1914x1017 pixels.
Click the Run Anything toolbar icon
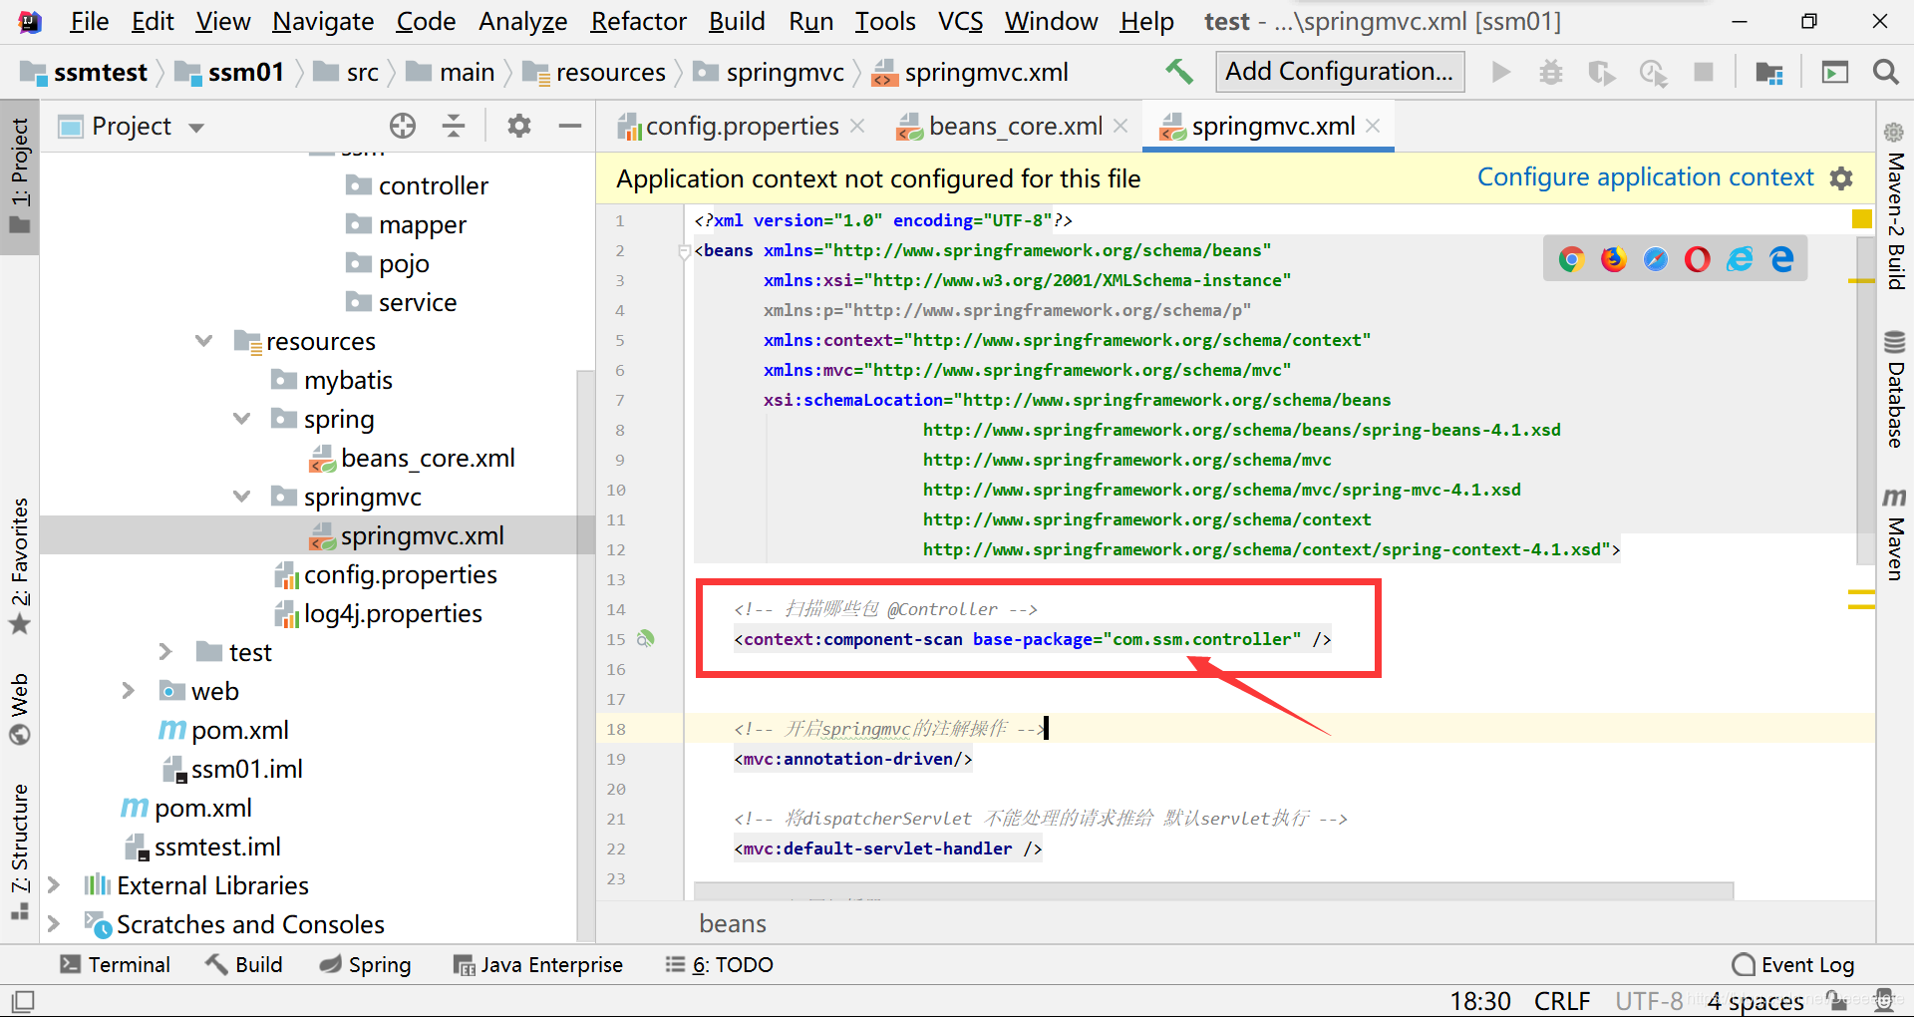(1835, 72)
